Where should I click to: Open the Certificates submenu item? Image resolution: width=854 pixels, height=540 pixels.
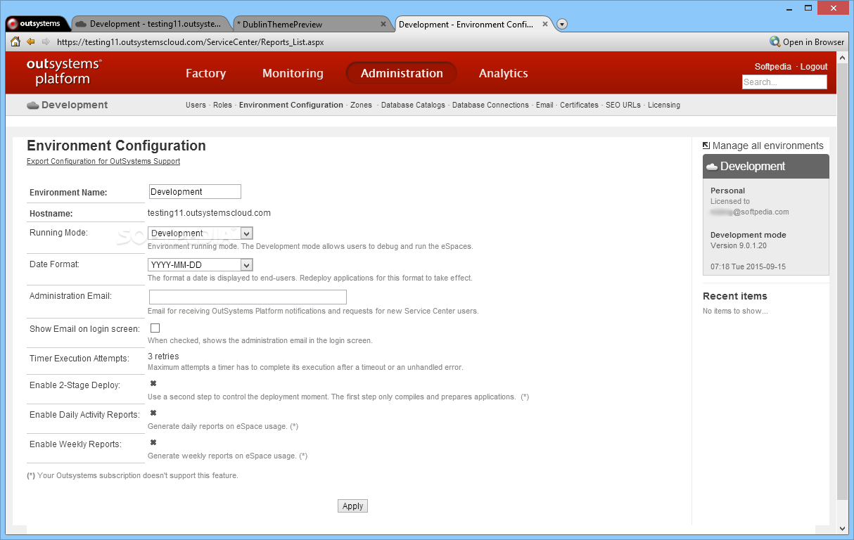(579, 105)
